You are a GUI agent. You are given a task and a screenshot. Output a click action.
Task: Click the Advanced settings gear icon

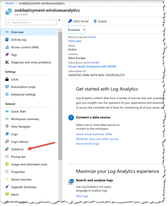coord(7,94)
